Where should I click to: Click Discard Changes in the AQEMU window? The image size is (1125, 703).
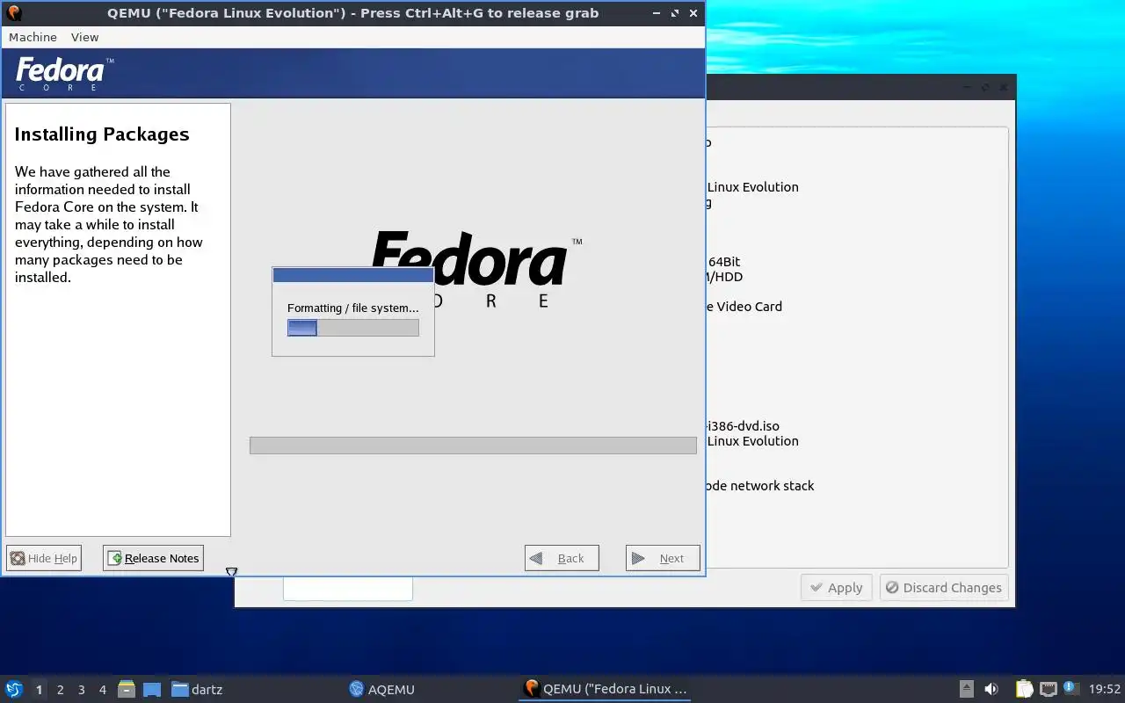coord(944,588)
